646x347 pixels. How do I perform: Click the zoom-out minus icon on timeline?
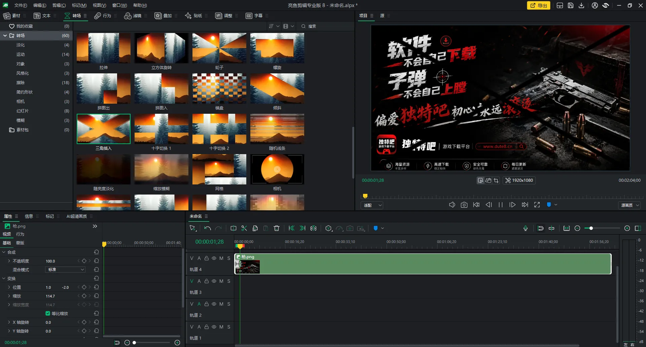(x=577, y=228)
